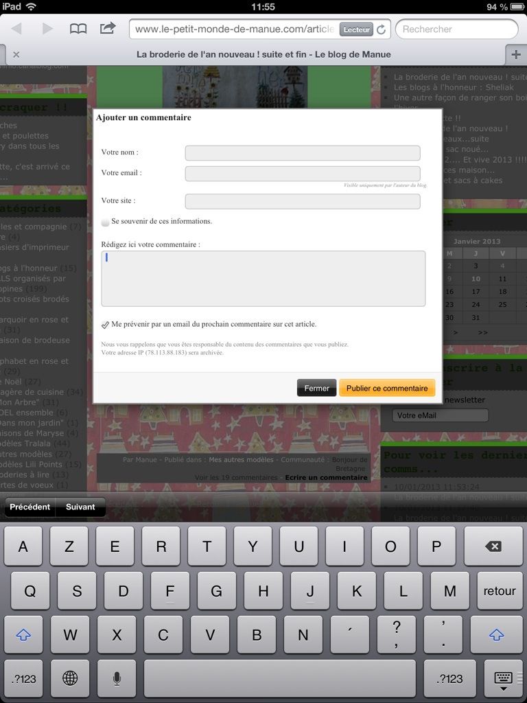This screenshot has width=527, height=703.
Task: Focus the URL address field
Action: tap(234, 29)
